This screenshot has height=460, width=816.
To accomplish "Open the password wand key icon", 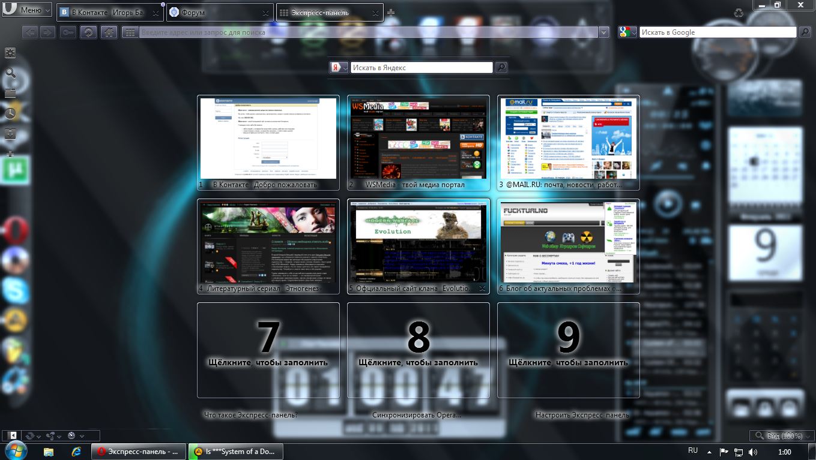I will point(68,32).
